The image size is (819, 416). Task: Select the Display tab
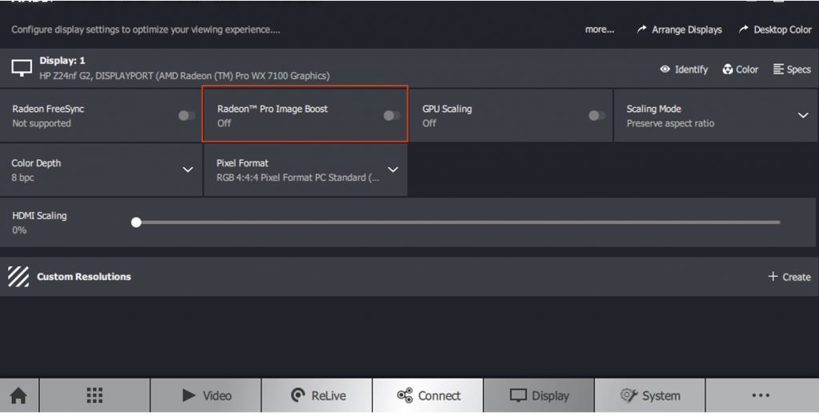point(539,396)
